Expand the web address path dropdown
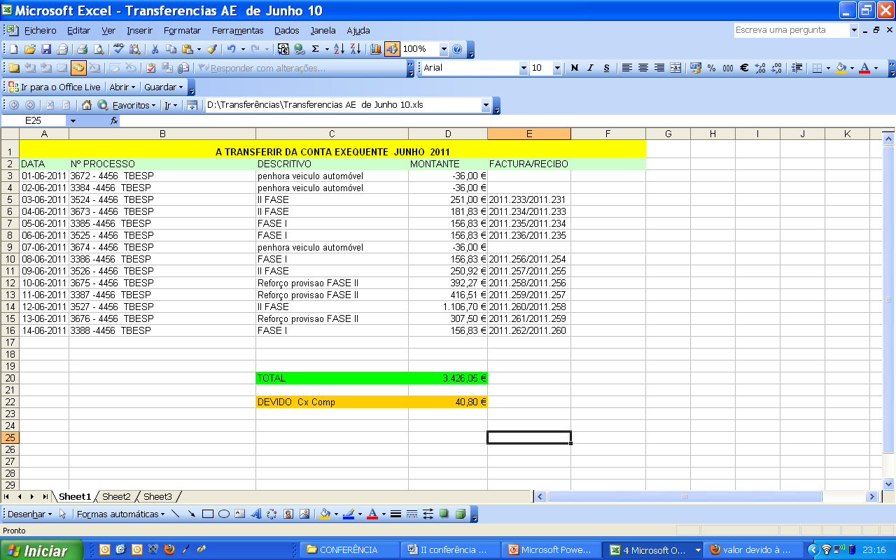The height and width of the screenshot is (560, 896). click(x=486, y=105)
